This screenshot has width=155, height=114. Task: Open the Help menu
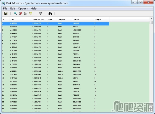pyautogui.click(x=34, y=9)
